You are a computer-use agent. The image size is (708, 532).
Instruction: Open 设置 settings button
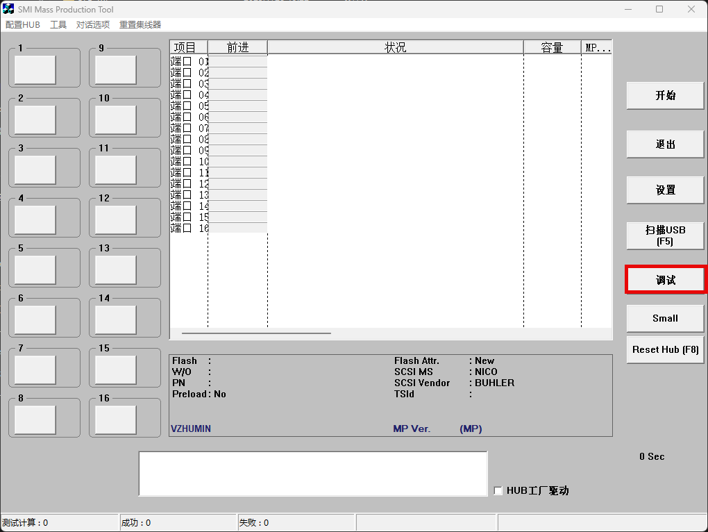coord(665,190)
